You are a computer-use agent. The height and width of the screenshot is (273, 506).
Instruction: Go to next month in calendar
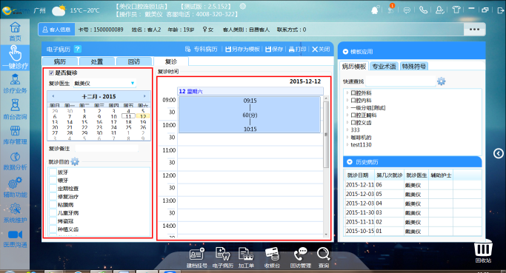144,96
